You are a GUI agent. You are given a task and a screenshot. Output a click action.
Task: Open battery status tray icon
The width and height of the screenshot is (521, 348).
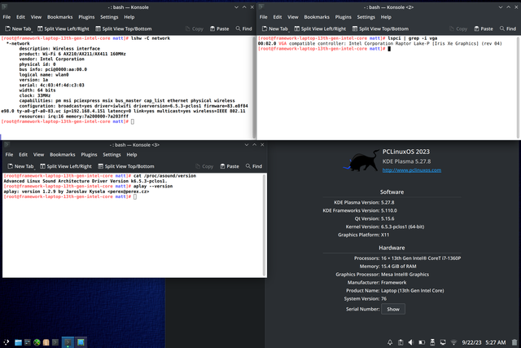pos(422,342)
